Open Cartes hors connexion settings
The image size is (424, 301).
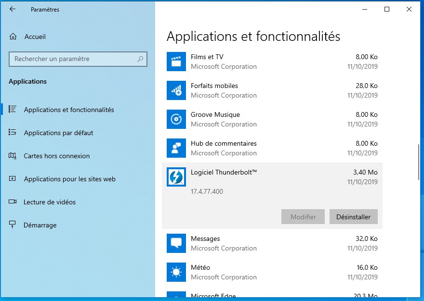57,156
